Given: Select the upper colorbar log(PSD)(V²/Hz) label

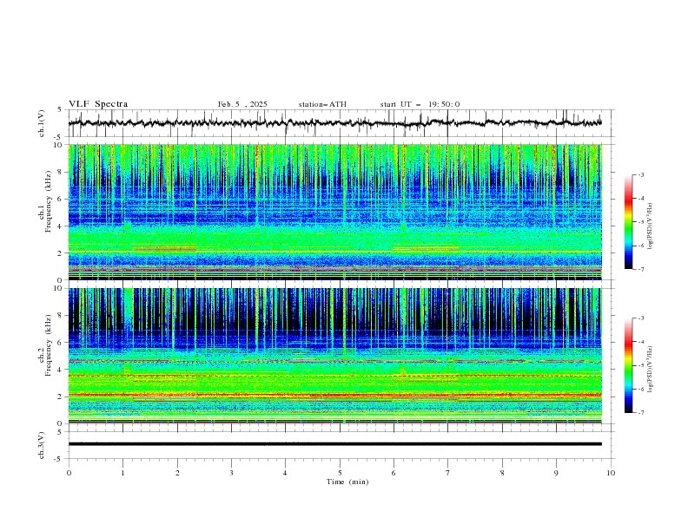Looking at the screenshot, I should (x=651, y=226).
